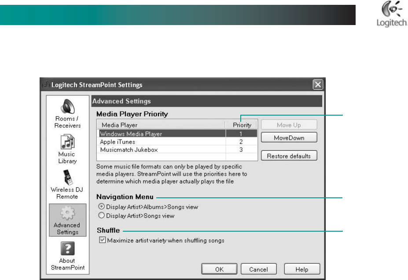Select Display Artist>Albums>Songs view option

(x=102, y=207)
